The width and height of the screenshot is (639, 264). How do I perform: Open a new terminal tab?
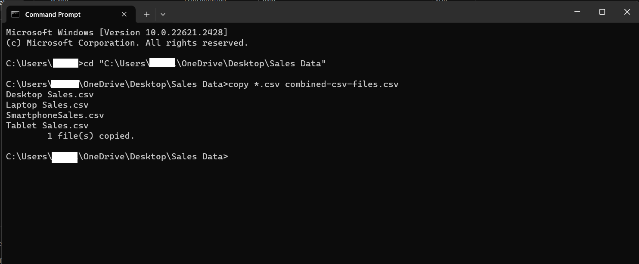pyautogui.click(x=147, y=14)
